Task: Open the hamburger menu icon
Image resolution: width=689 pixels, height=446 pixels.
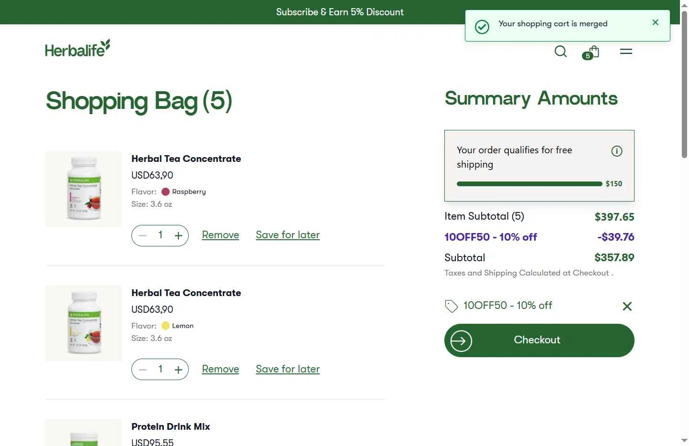Action: tap(626, 51)
